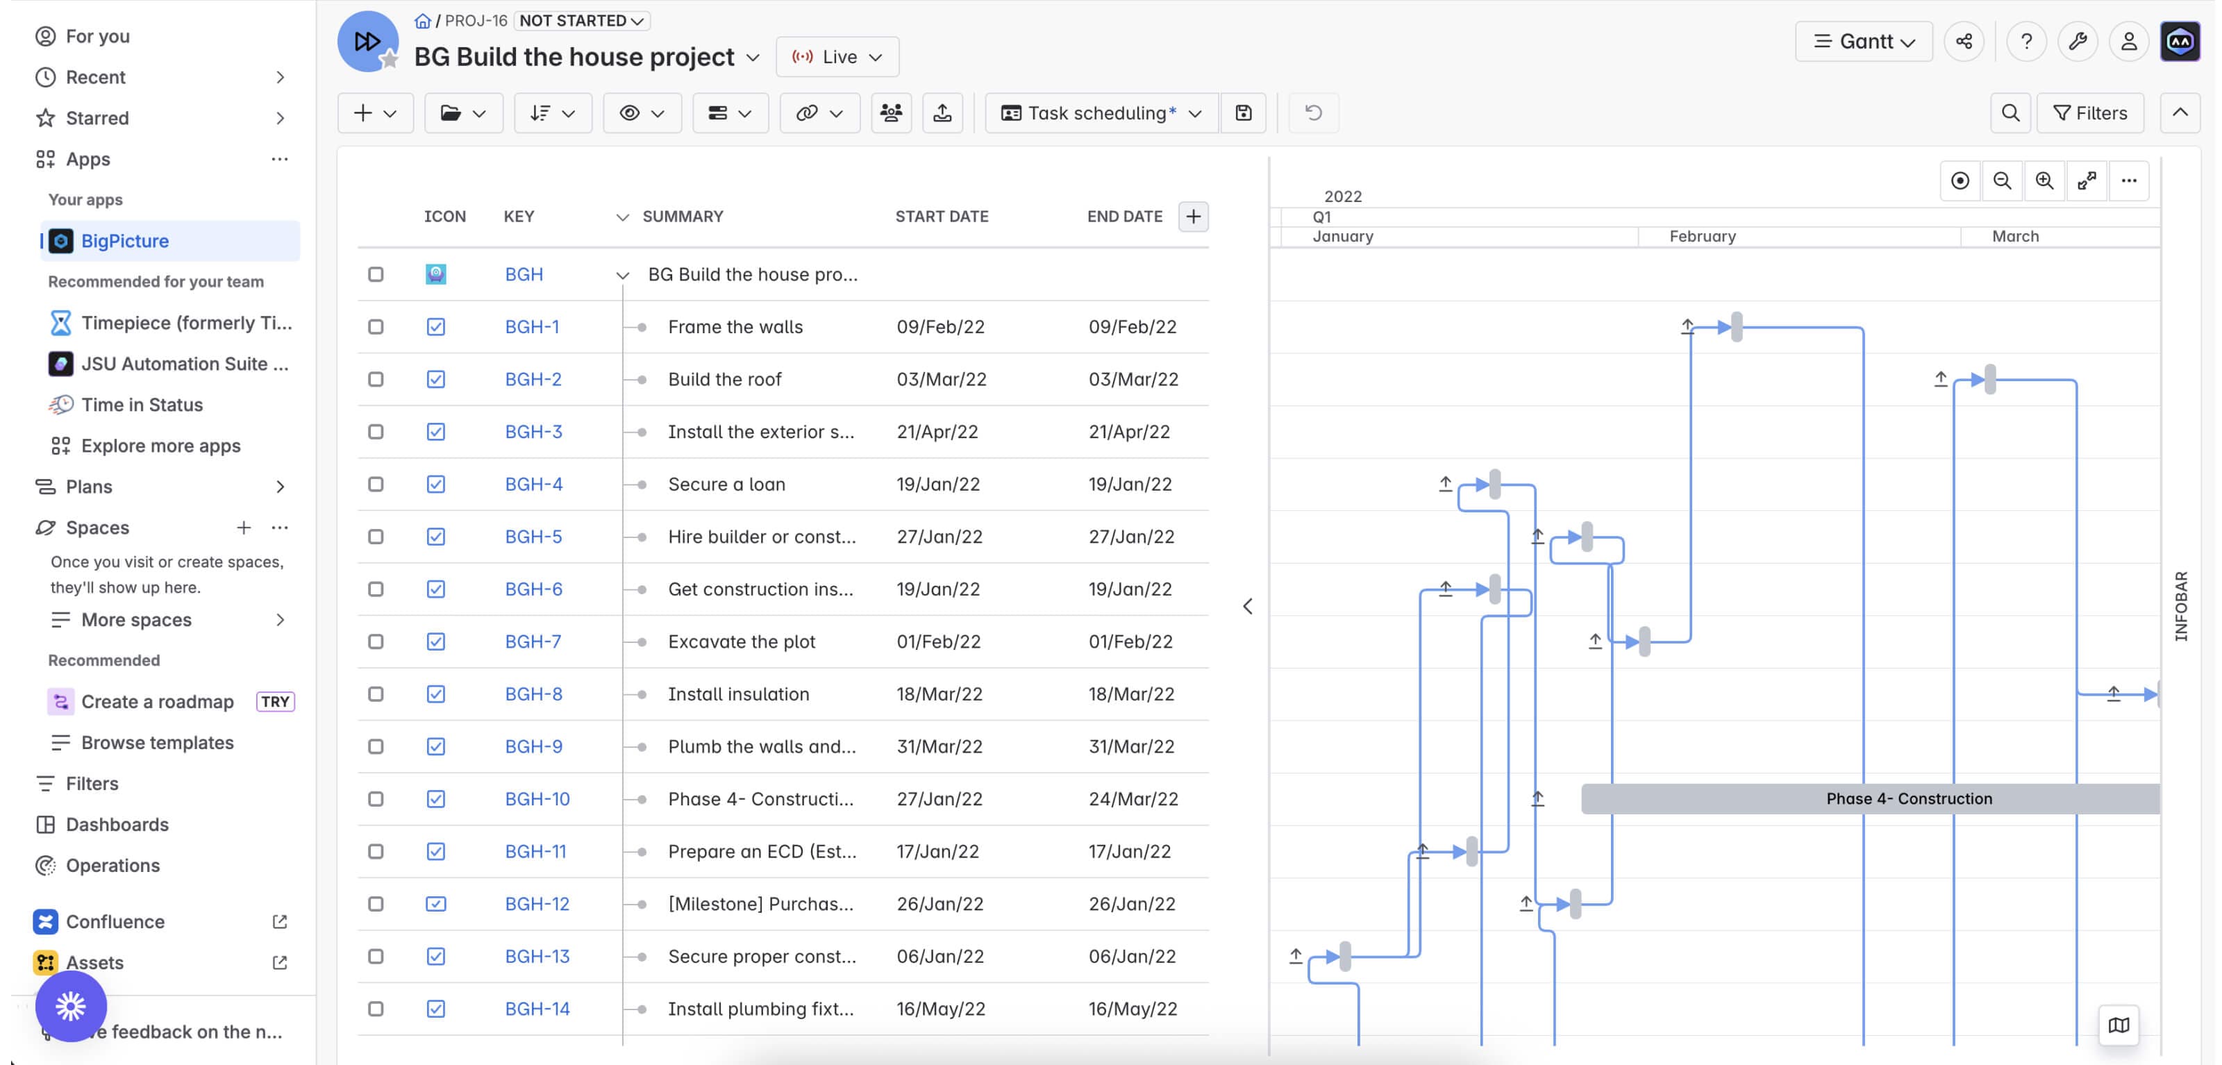This screenshot has height=1065, width=2222.
Task: Check the BGH-8 row checkbox
Action: click(x=375, y=694)
